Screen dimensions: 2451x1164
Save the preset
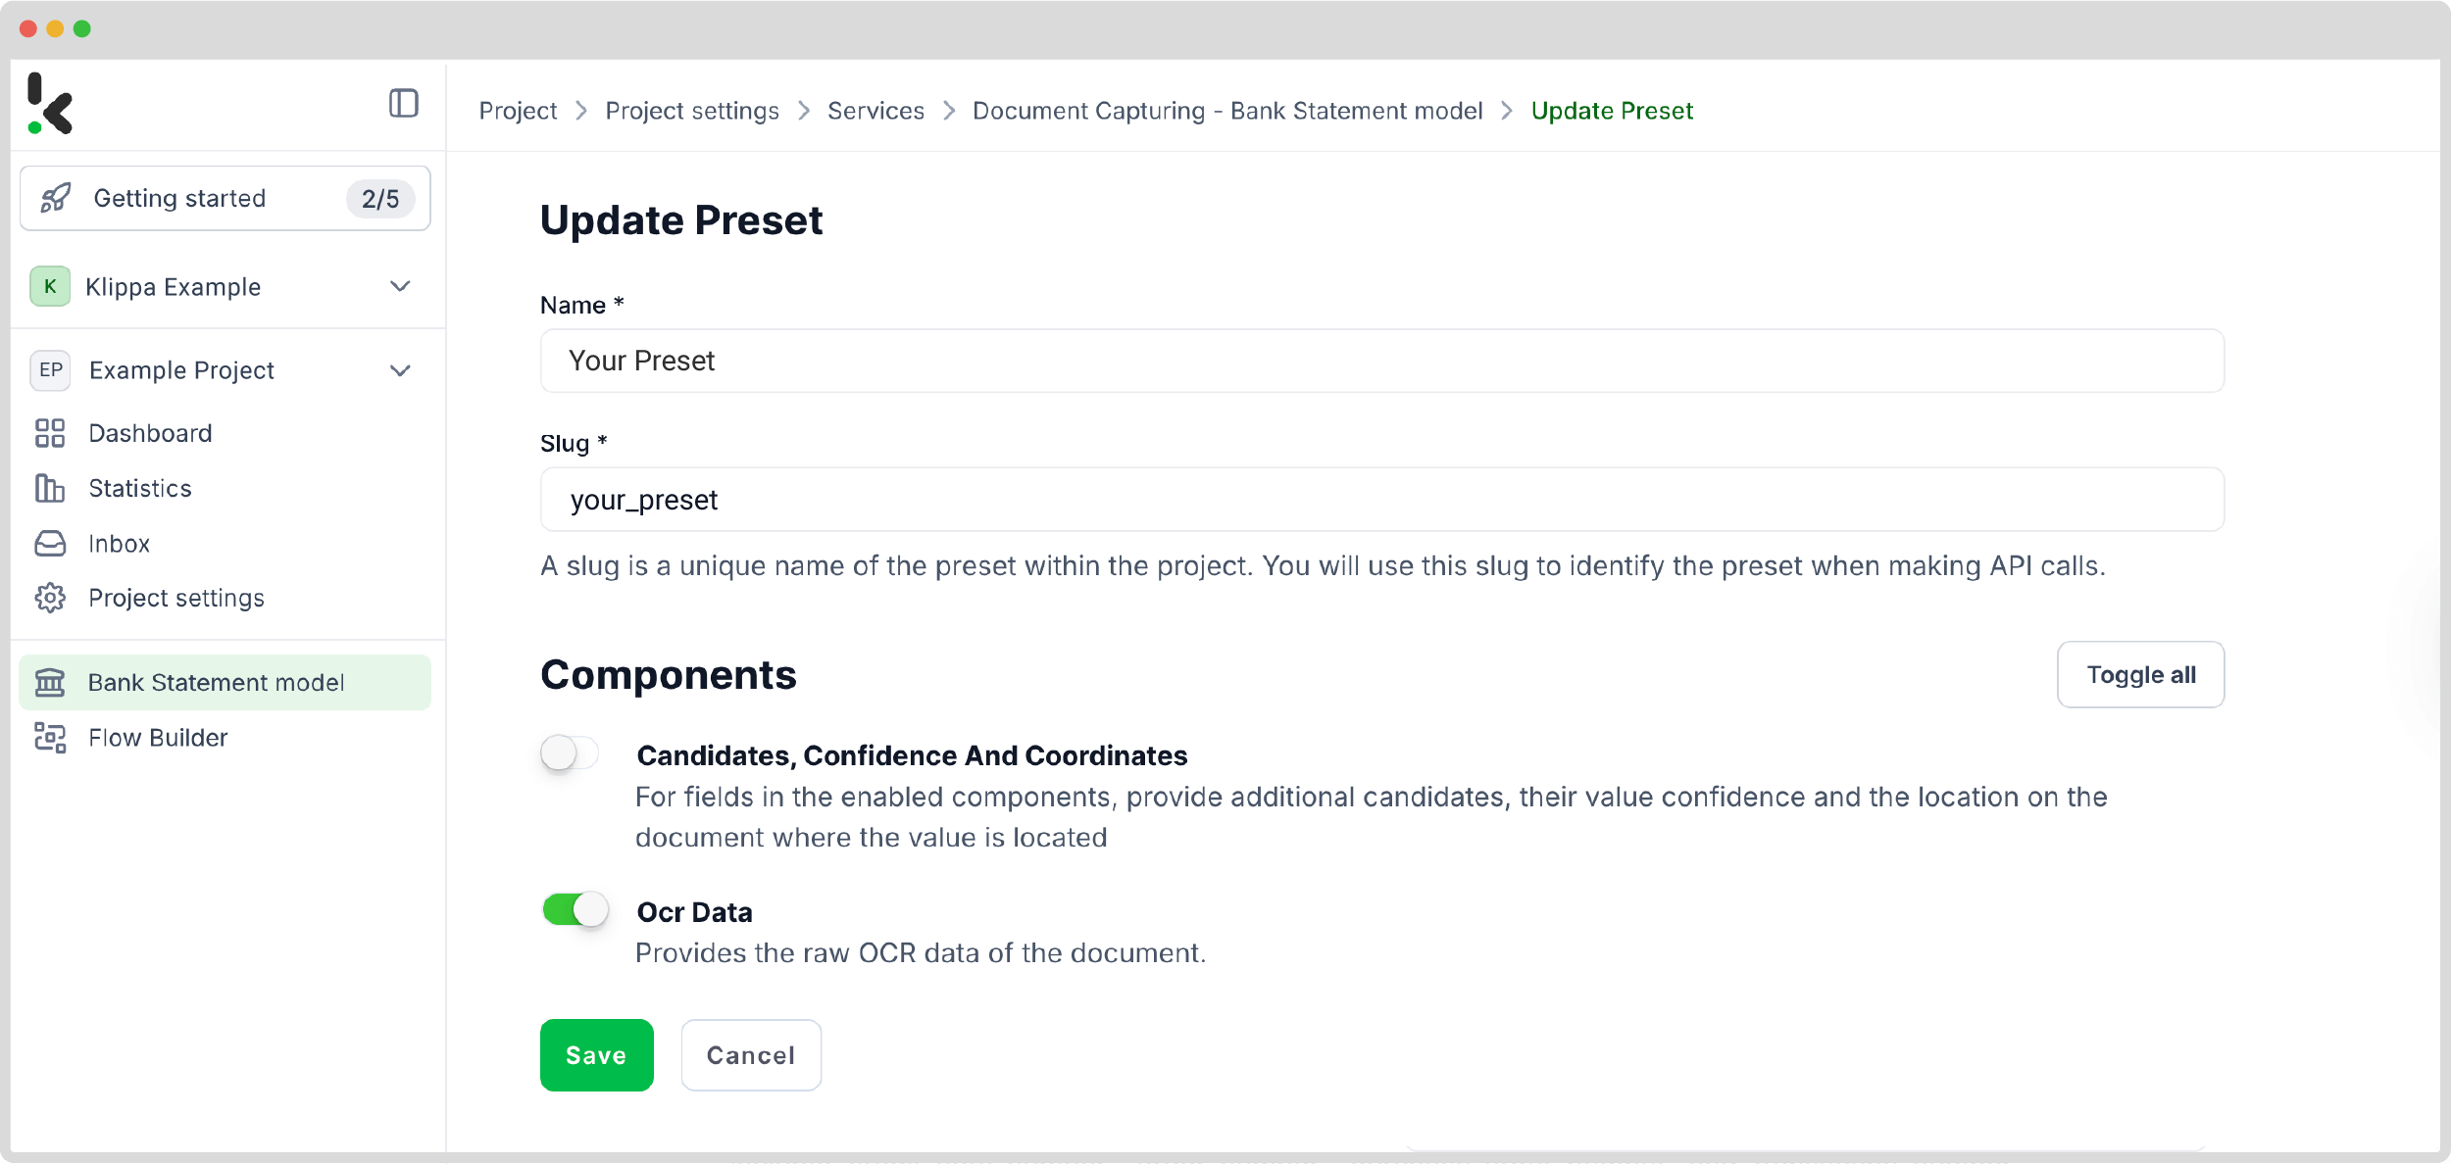pyautogui.click(x=596, y=1055)
